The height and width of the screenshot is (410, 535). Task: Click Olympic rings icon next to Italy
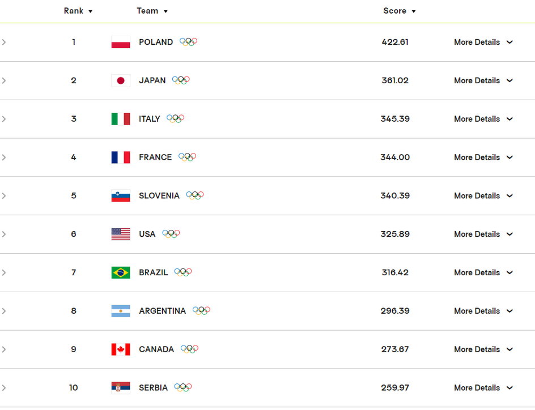[x=175, y=118]
